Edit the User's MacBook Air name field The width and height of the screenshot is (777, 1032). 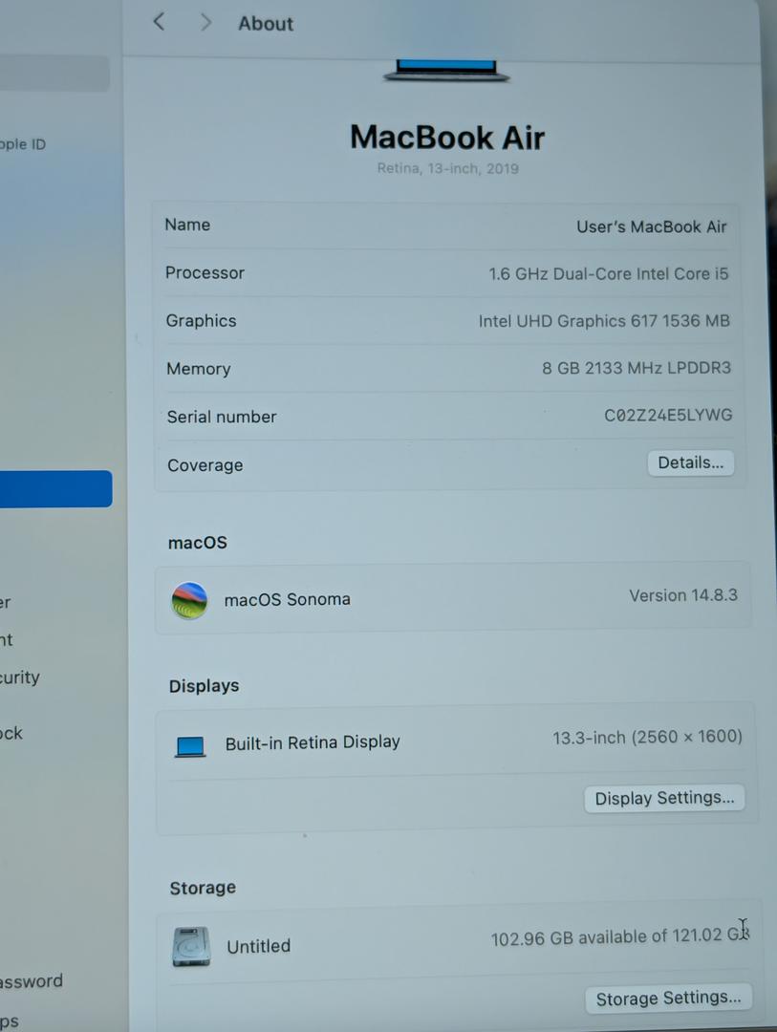pyautogui.click(x=651, y=226)
